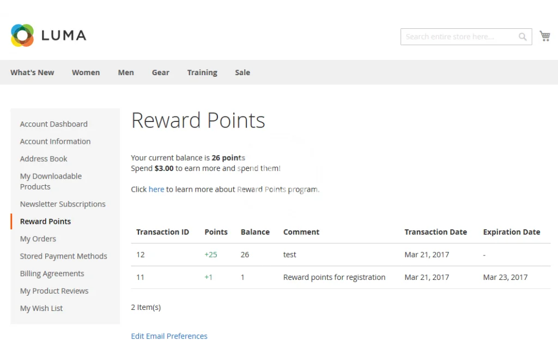Go to the Sale page
558x354 pixels.
pos(242,72)
